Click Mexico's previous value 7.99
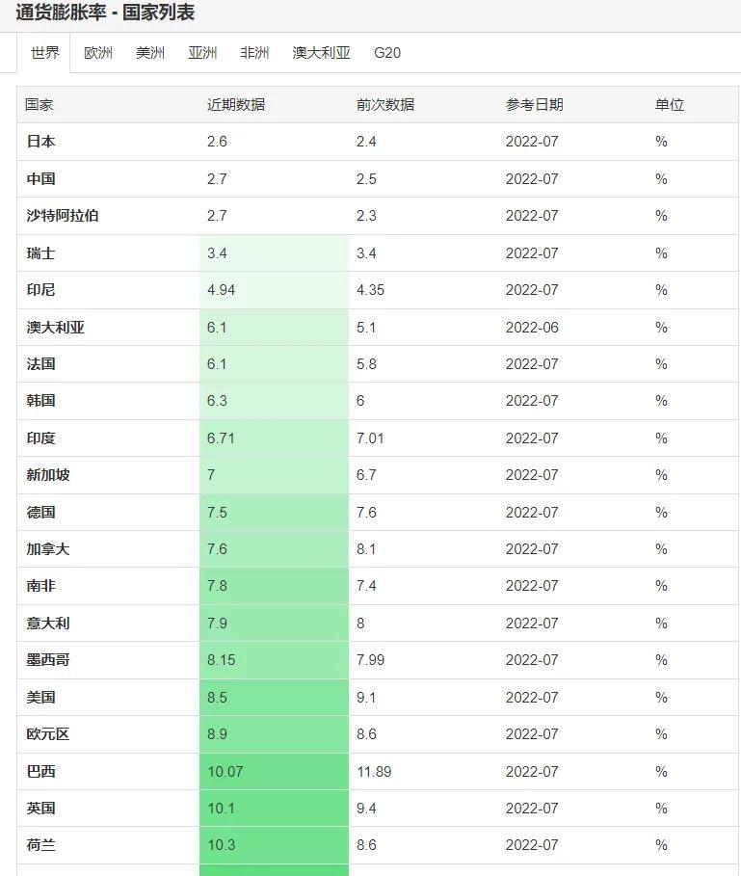 click(x=370, y=660)
